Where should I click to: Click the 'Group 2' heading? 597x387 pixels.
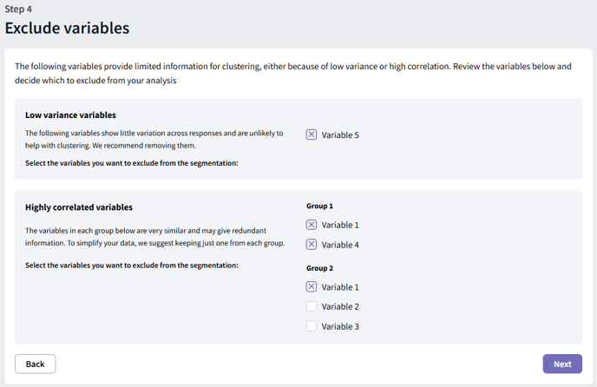[x=320, y=268]
